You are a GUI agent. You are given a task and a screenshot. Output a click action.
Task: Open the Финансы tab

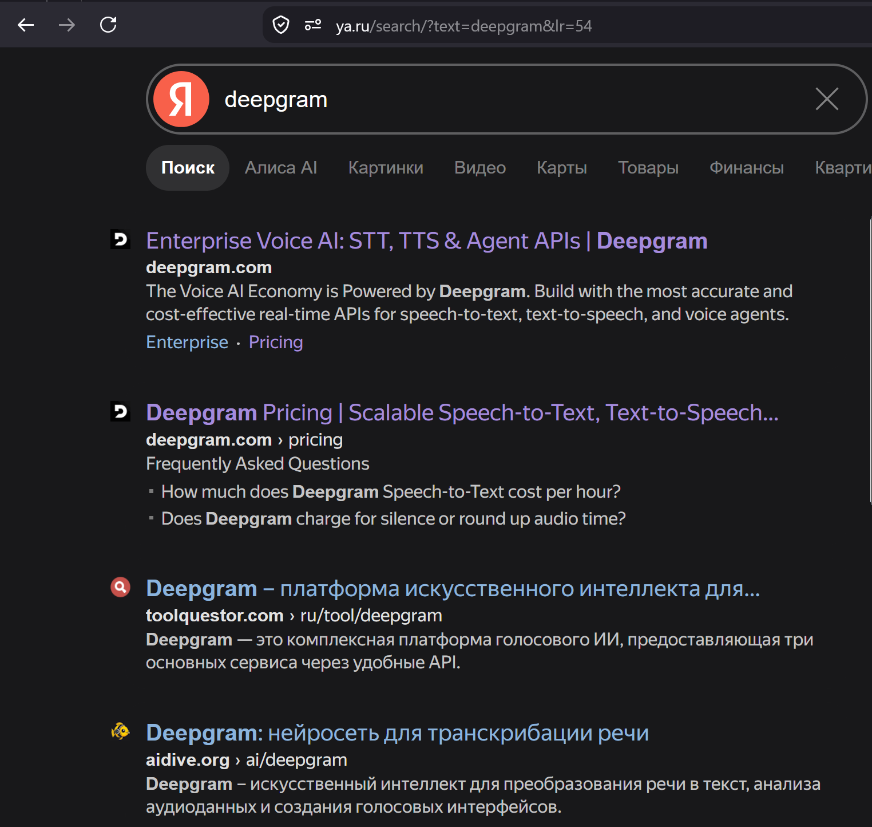pyautogui.click(x=747, y=168)
